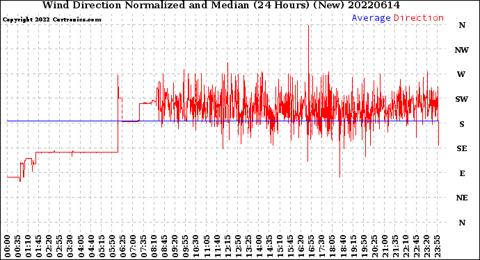The height and width of the screenshot is (260, 480).
Task: Click the blue 'Average' legend label
Action: click(371, 18)
